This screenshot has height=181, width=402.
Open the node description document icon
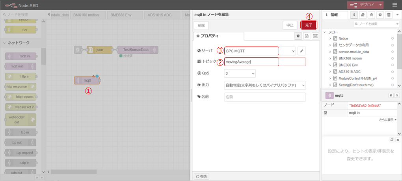tap(307, 36)
